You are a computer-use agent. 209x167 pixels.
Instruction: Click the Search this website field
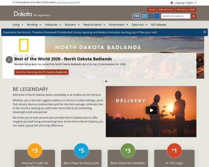tap(176, 16)
